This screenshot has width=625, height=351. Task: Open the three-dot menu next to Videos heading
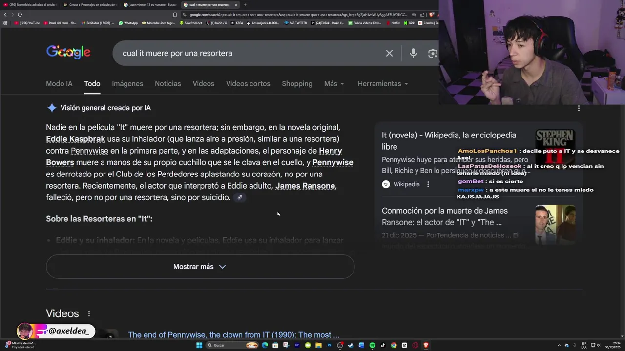tap(89, 313)
